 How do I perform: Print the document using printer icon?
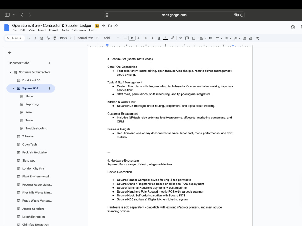42,38
